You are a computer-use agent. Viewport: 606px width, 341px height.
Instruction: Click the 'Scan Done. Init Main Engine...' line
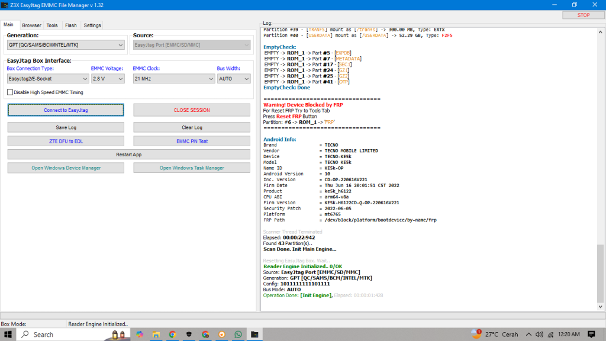299,249
